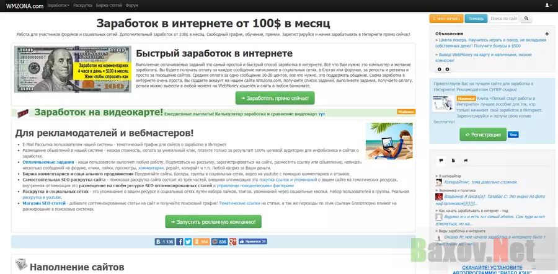Open раскрутка в youtube link
The width and height of the screenshot is (558, 274).
[42, 198]
